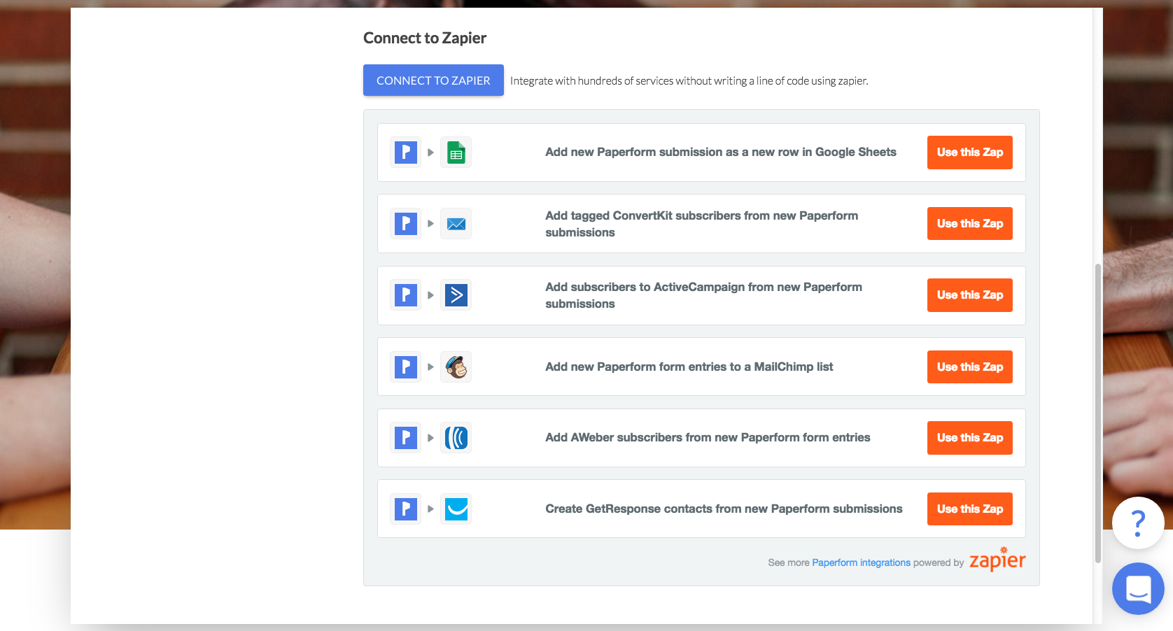Click 'Add new Paperform form entries to a MailChimp list'
This screenshot has width=1173, height=631.
pos(689,367)
